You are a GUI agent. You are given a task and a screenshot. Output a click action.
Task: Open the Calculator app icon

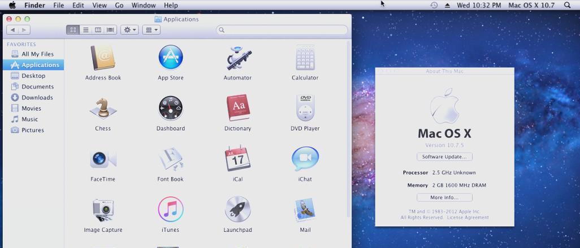click(x=305, y=58)
